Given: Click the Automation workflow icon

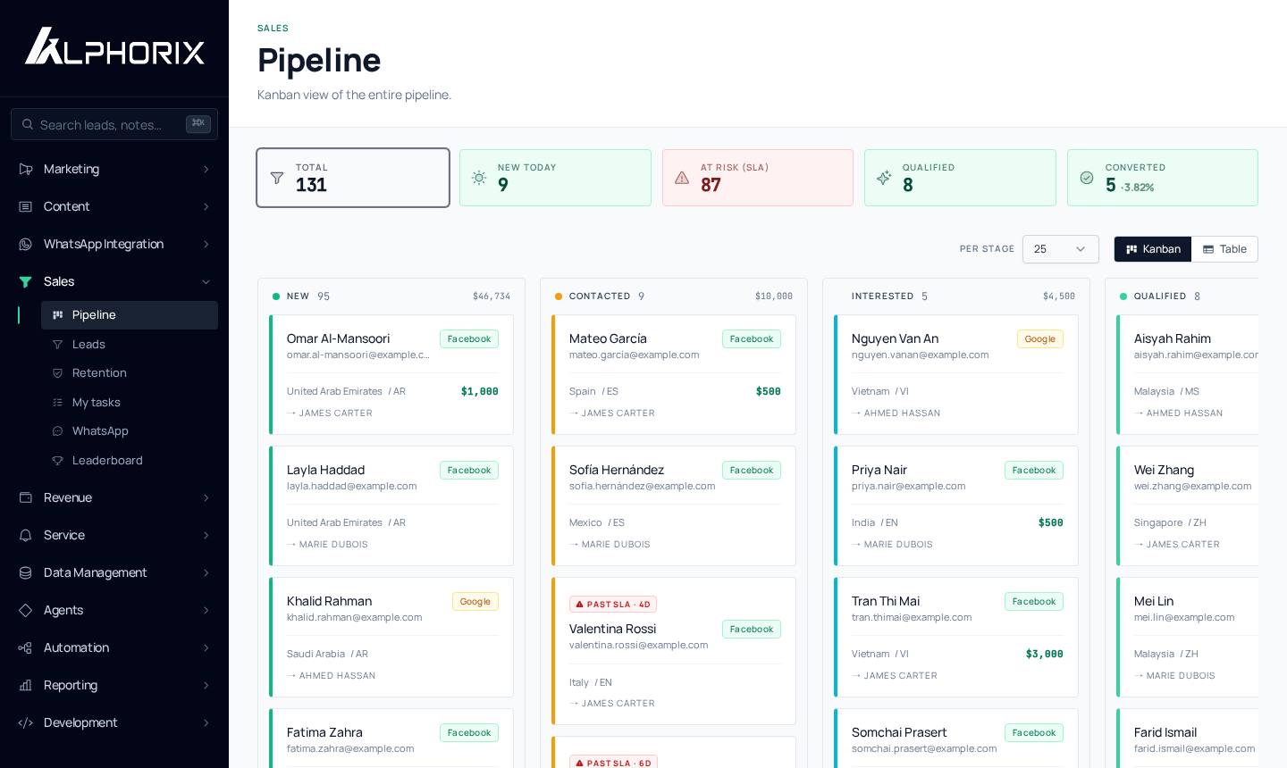Looking at the screenshot, I should [26, 647].
